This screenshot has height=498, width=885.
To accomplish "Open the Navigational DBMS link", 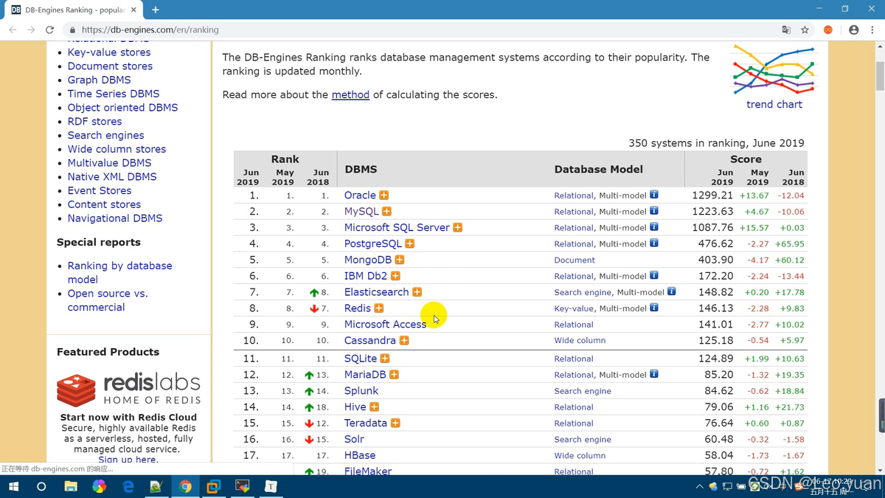I will pos(115,218).
